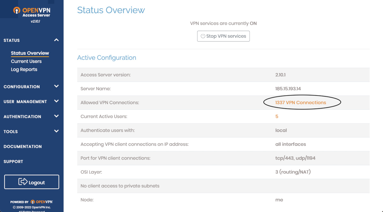Click the power icon on Stop VPN button

pos(203,36)
